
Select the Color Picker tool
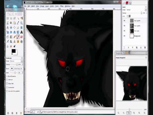click(x=18, y=23)
